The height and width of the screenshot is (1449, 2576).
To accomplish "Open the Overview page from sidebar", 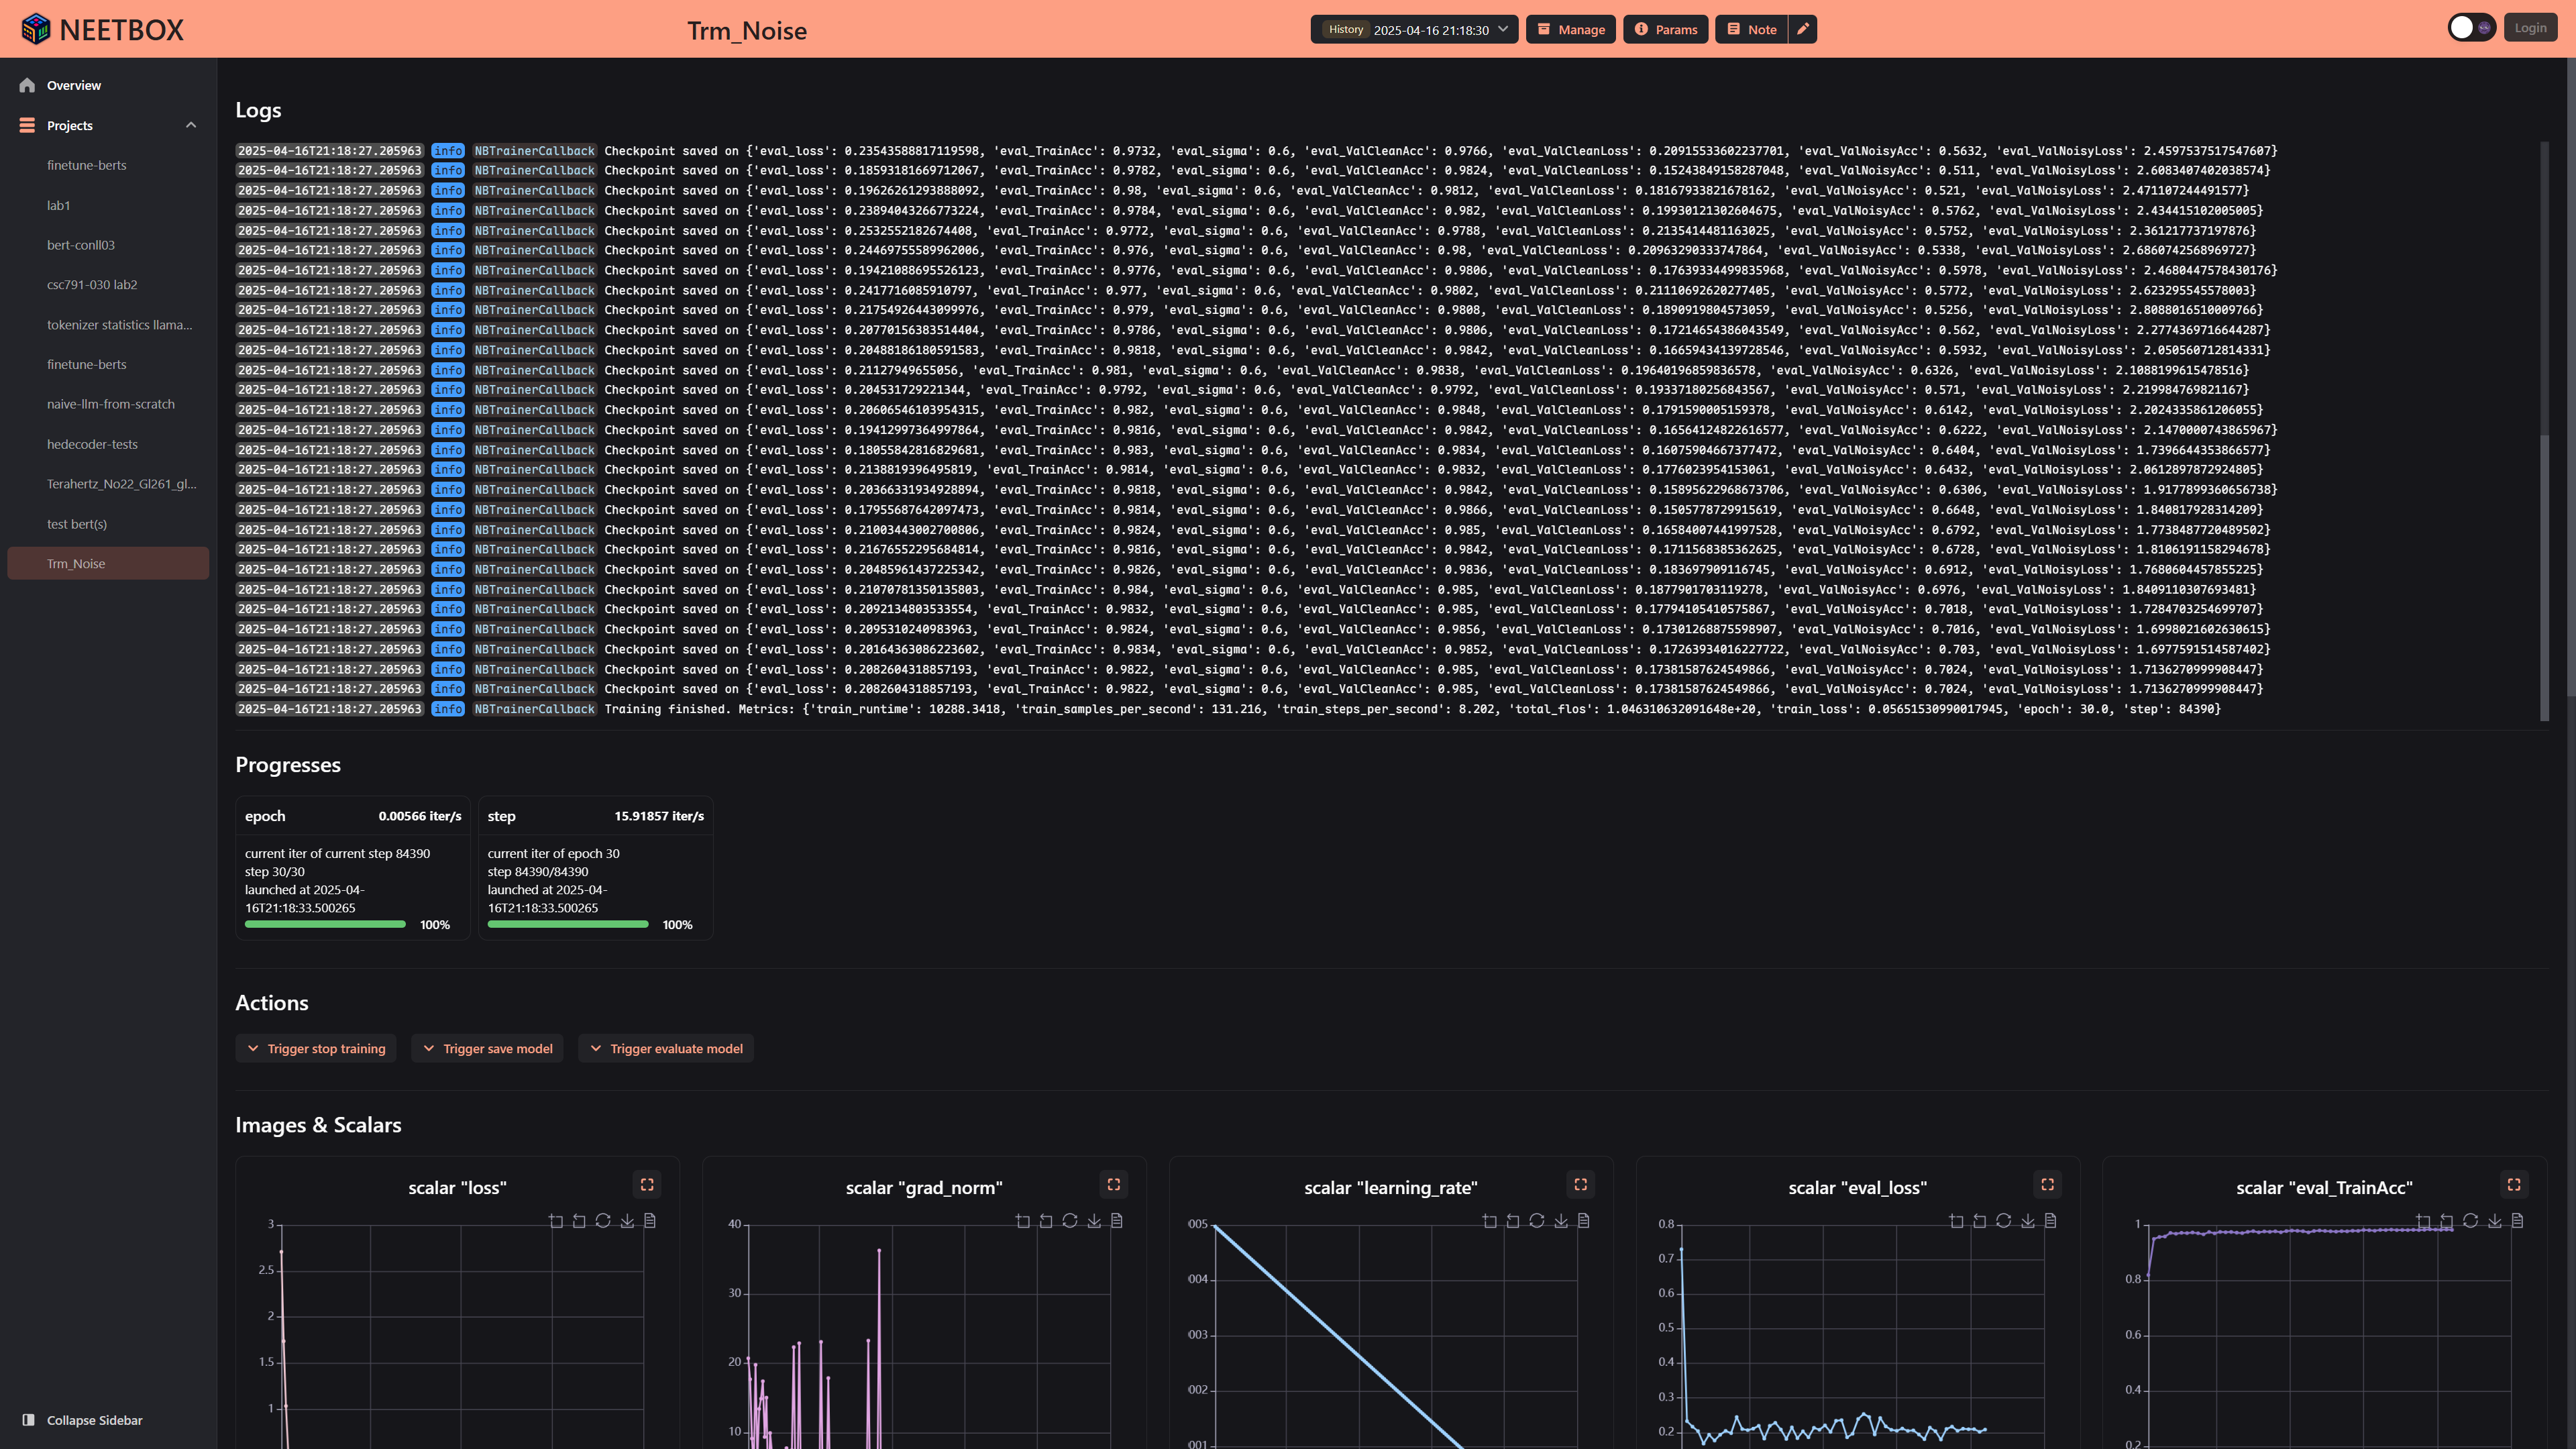I will tap(73, 85).
